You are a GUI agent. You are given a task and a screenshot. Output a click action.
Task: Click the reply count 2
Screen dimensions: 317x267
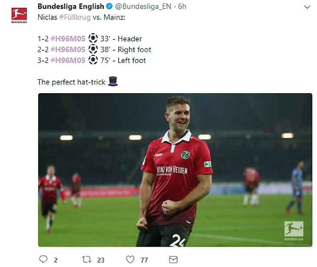point(56,260)
